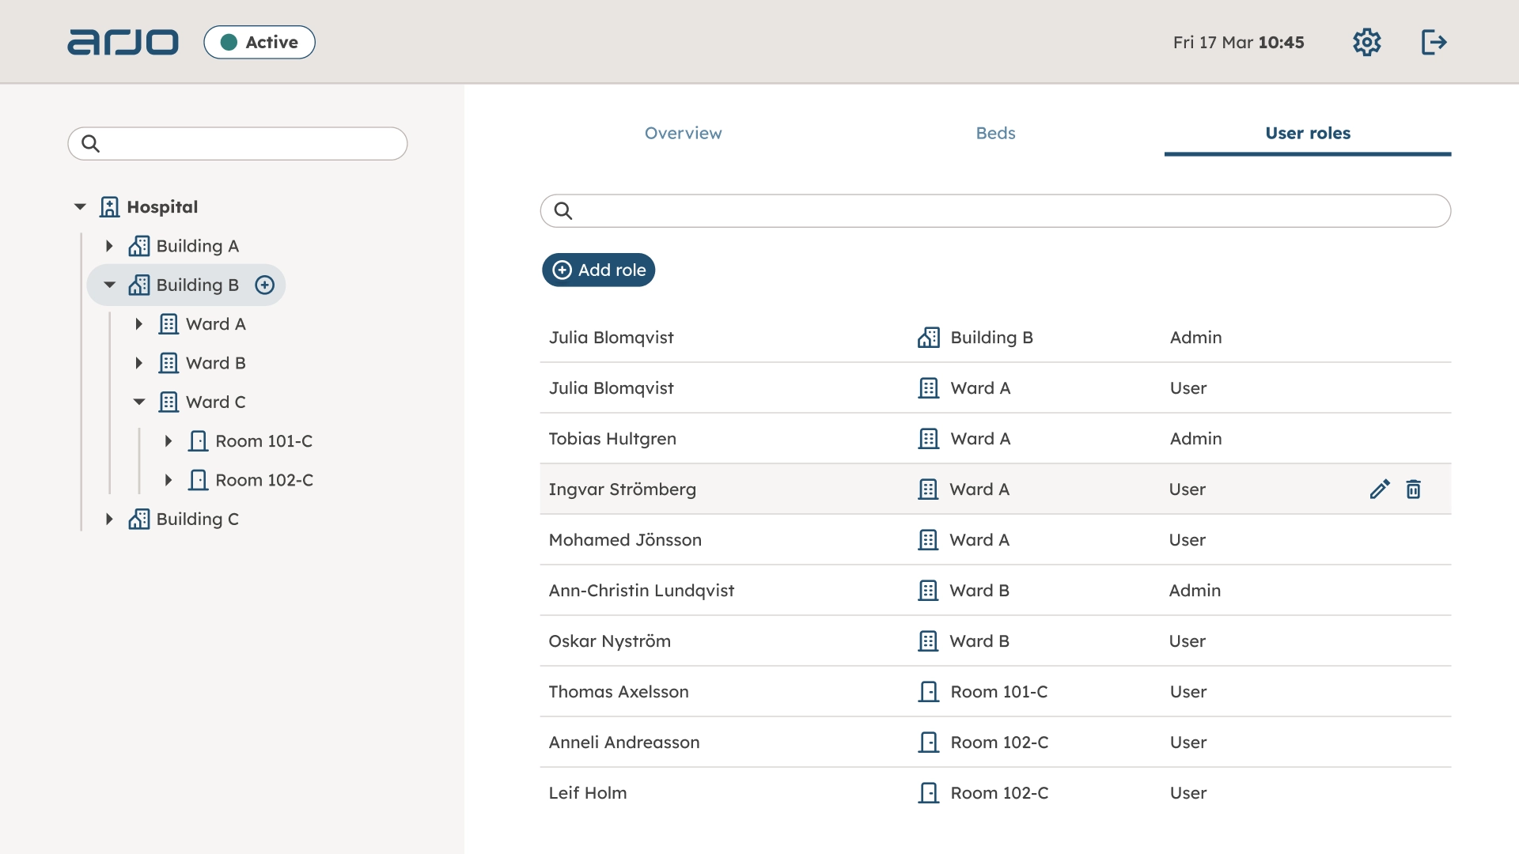Collapse the Ward C tree node
This screenshot has height=854, width=1519.
(139, 402)
